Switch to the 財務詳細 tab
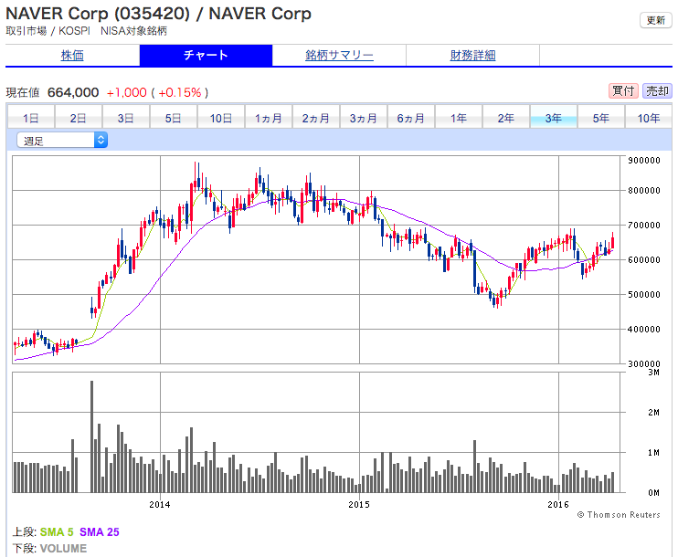Image resolution: width=678 pixels, height=557 pixels. click(472, 56)
